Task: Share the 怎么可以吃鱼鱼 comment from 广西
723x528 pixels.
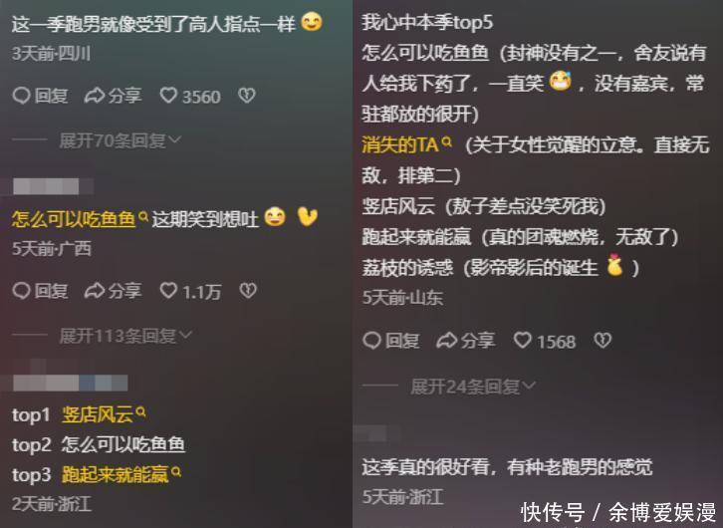Action: 113,291
